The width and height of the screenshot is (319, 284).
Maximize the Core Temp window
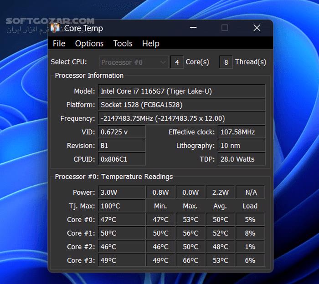[x=225, y=28]
